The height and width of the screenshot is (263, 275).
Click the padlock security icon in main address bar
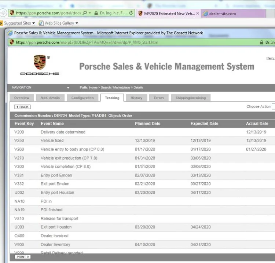pyautogui.click(x=96, y=13)
